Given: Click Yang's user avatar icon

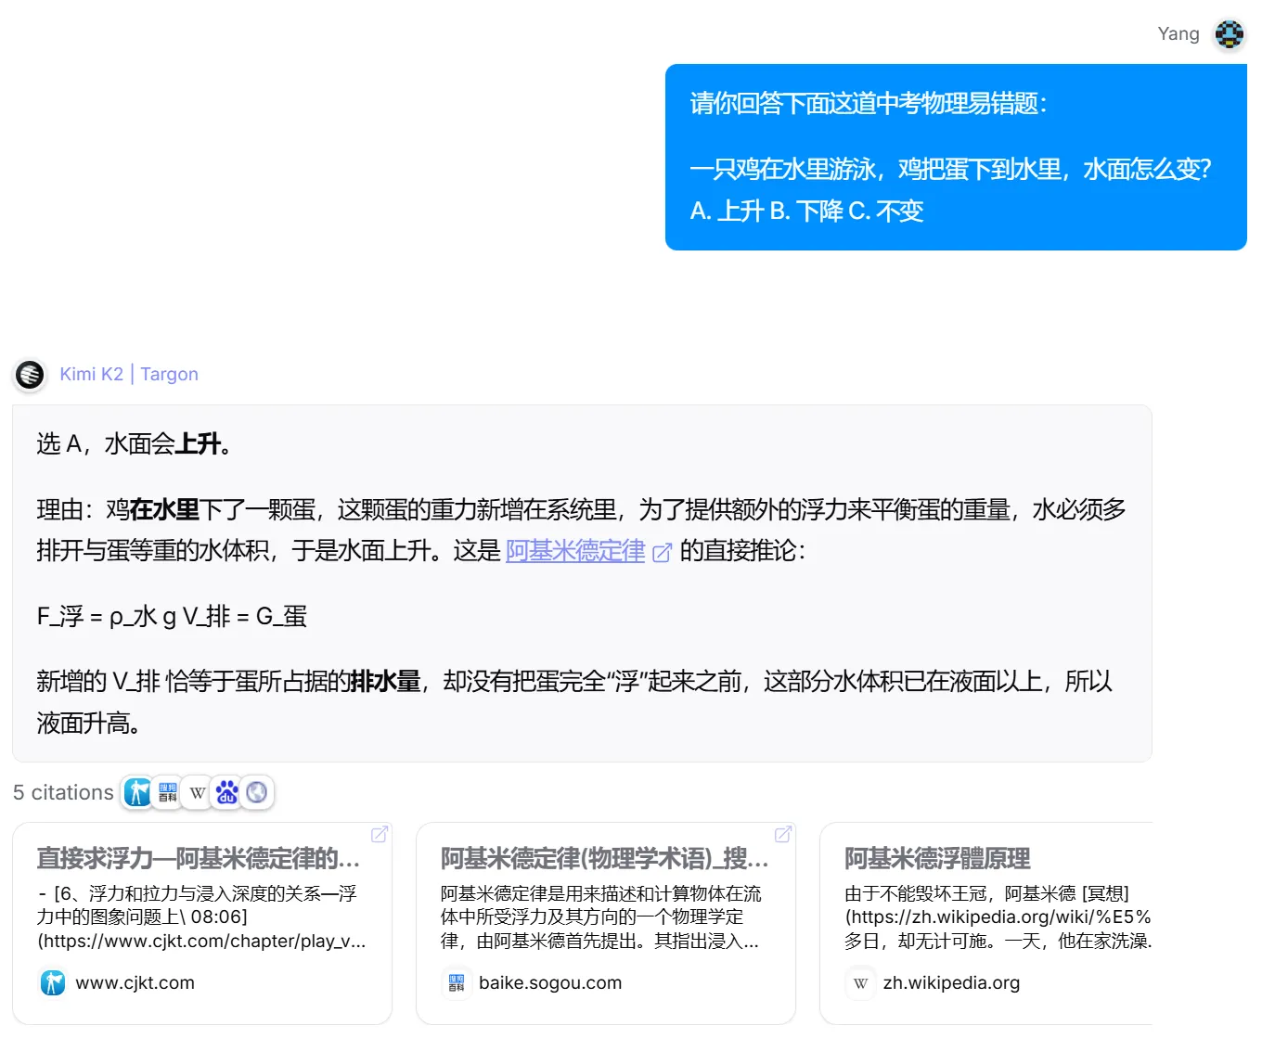Looking at the screenshot, I should pos(1230,34).
